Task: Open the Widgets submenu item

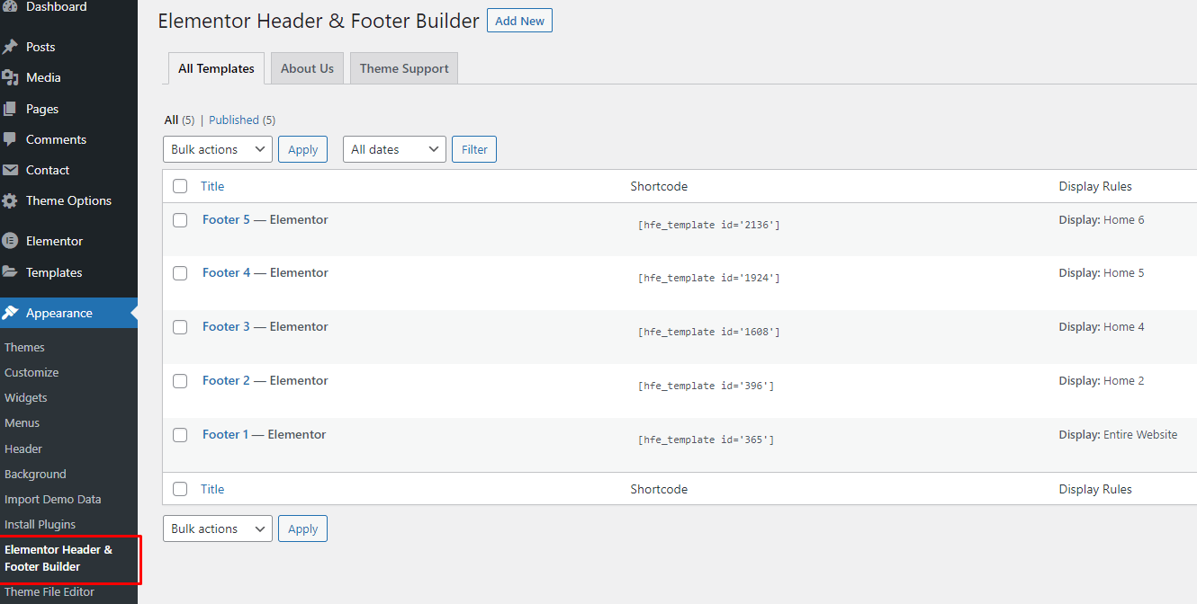Action: [x=26, y=397]
